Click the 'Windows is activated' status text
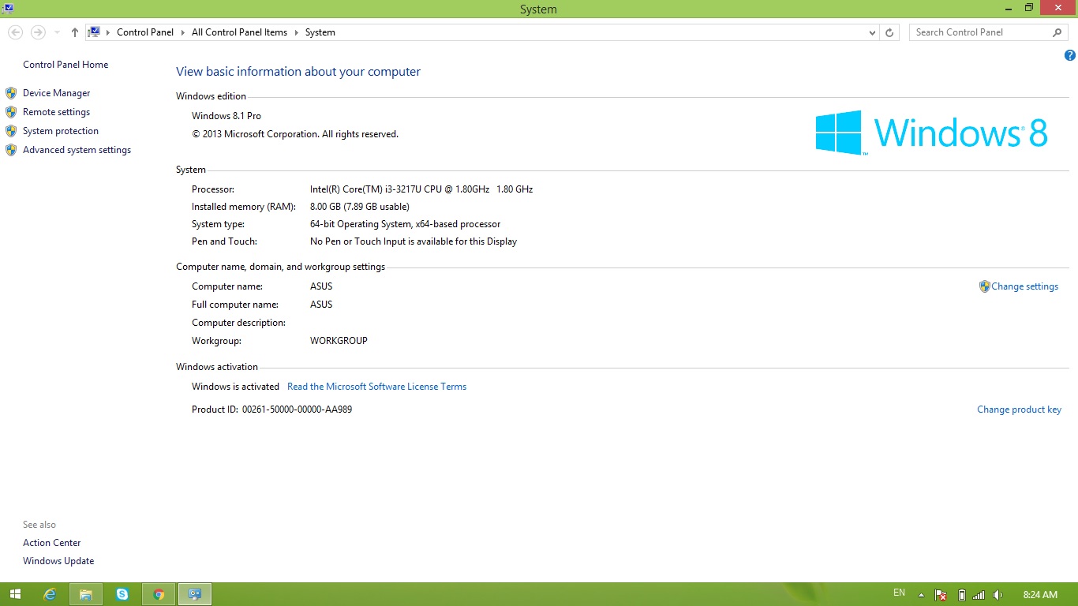 pos(235,387)
